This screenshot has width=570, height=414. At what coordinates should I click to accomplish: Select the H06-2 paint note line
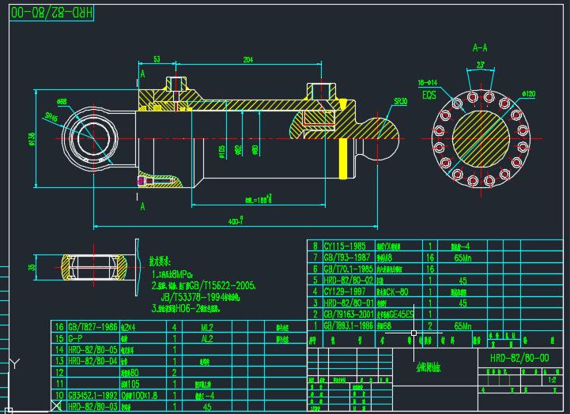186,309
